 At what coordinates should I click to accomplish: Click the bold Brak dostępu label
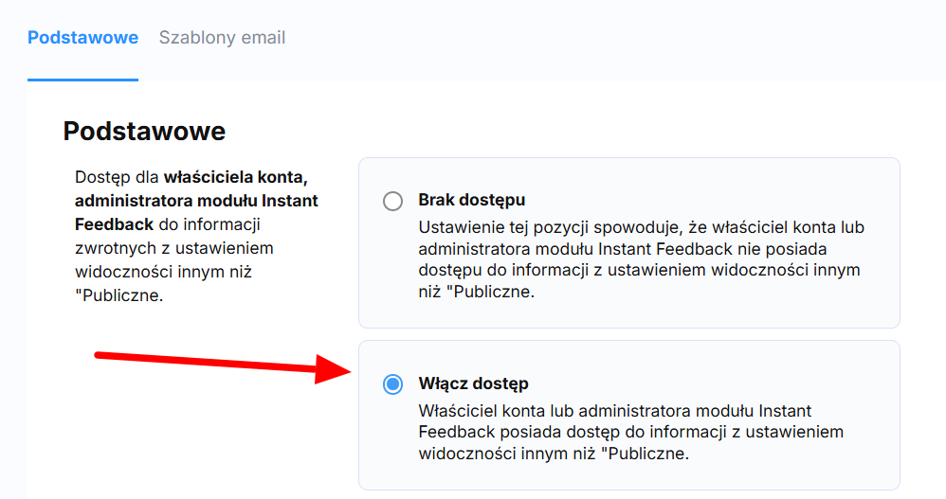(471, 201)
